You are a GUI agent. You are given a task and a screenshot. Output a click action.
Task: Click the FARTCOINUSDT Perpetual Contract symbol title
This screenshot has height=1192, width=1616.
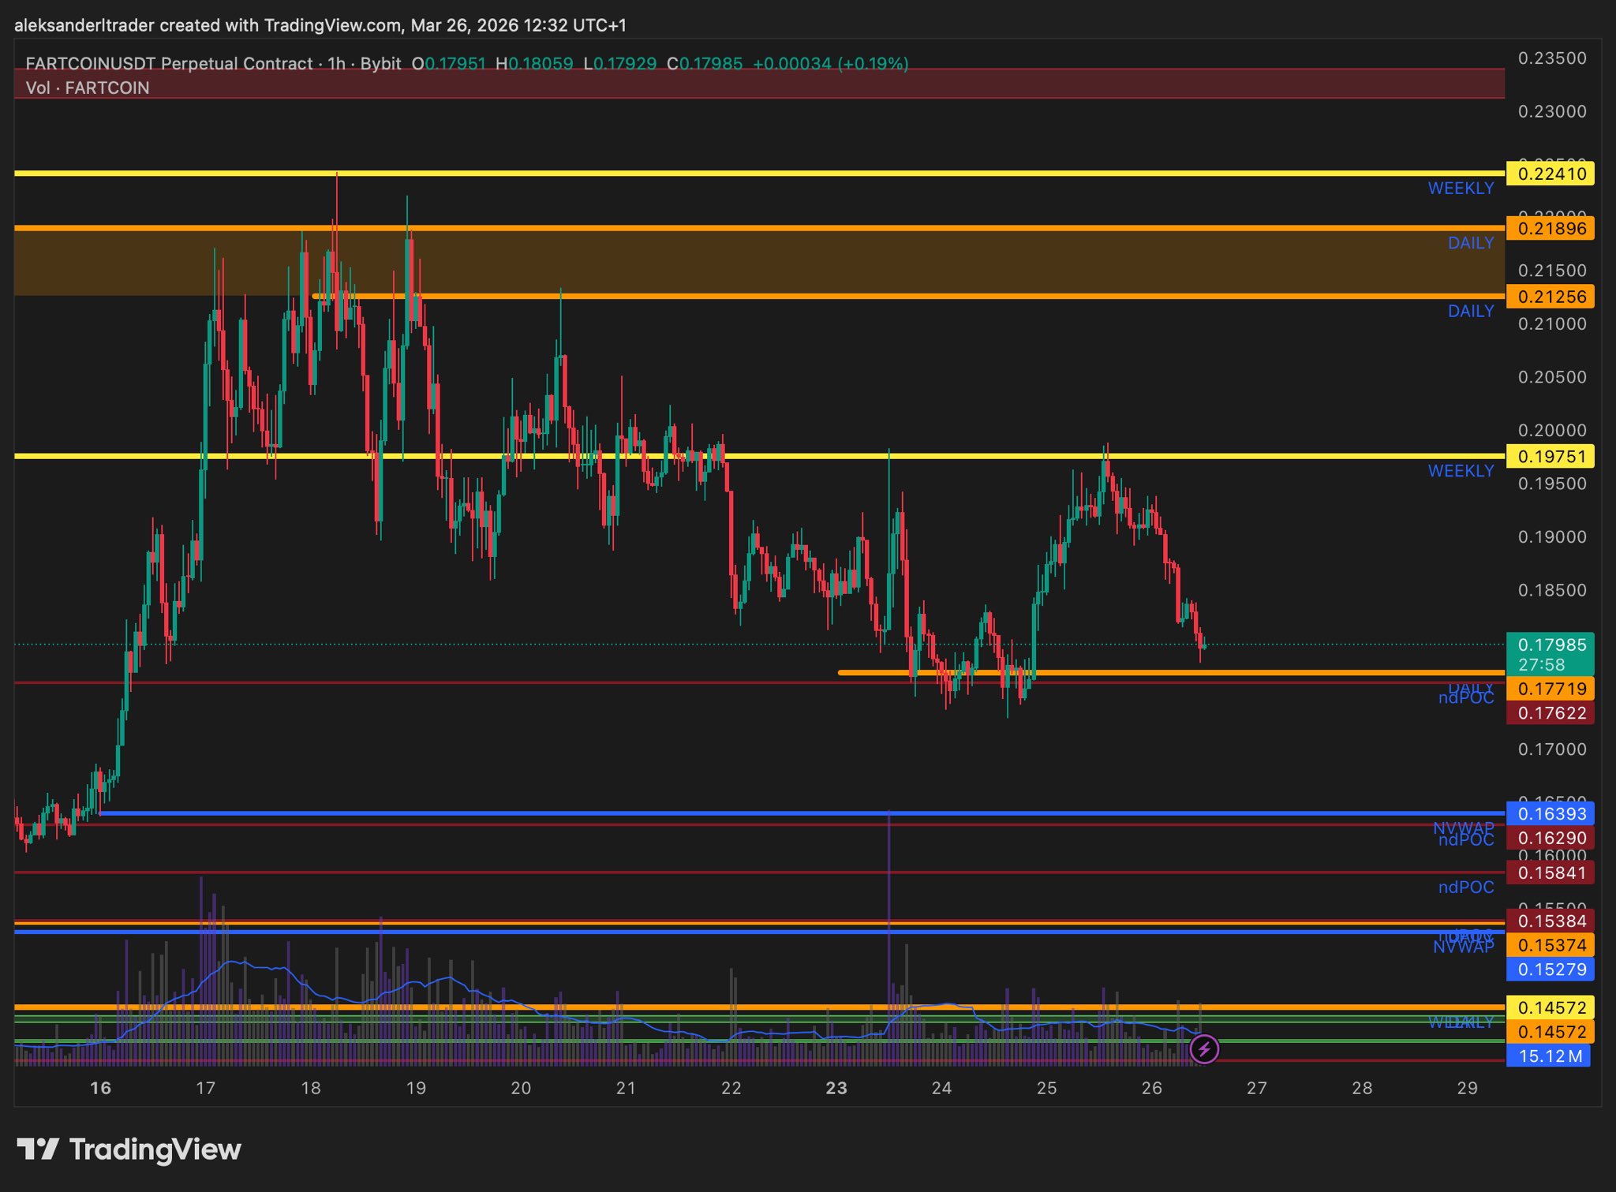tap(169, 64)
